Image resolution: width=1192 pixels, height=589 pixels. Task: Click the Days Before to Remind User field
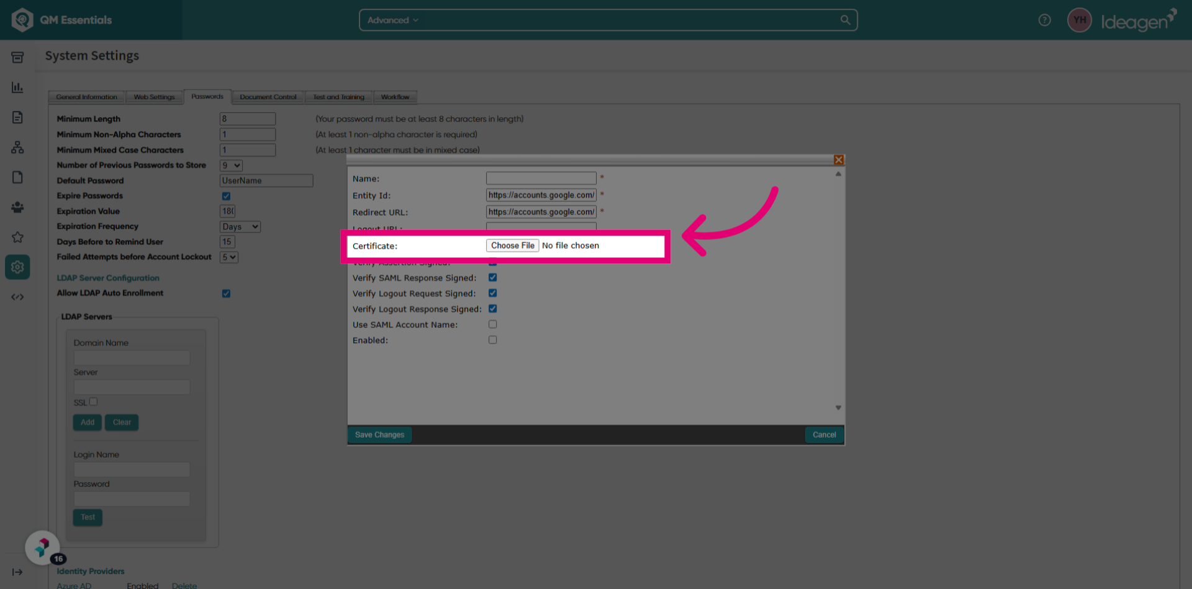coord(227,242)
